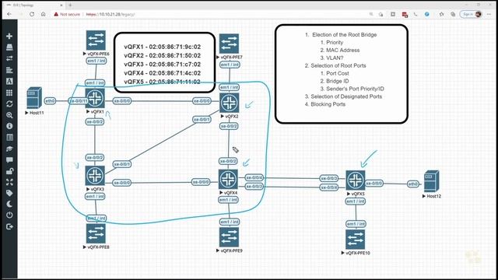Click the xe-0/0/11 label on vQFX1
This screenshot has height=280, width=498.
coord(79,101)
